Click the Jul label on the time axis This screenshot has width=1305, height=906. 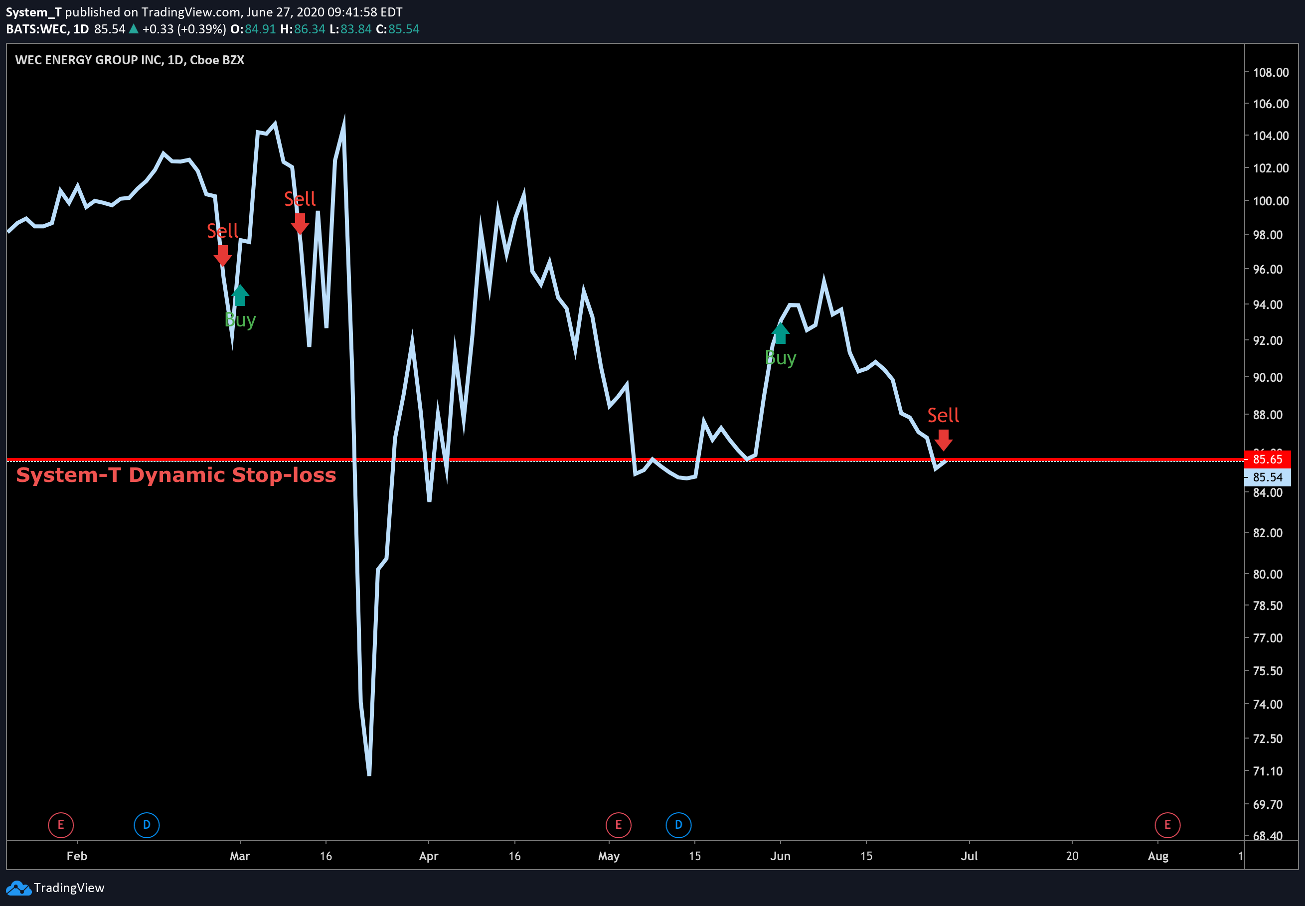(969, 856)
